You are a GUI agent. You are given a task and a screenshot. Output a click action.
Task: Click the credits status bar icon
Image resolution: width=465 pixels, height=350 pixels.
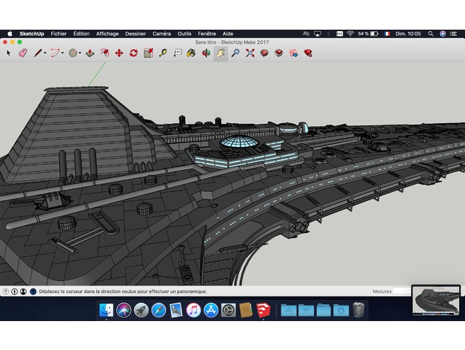click(x=15, y=291)
